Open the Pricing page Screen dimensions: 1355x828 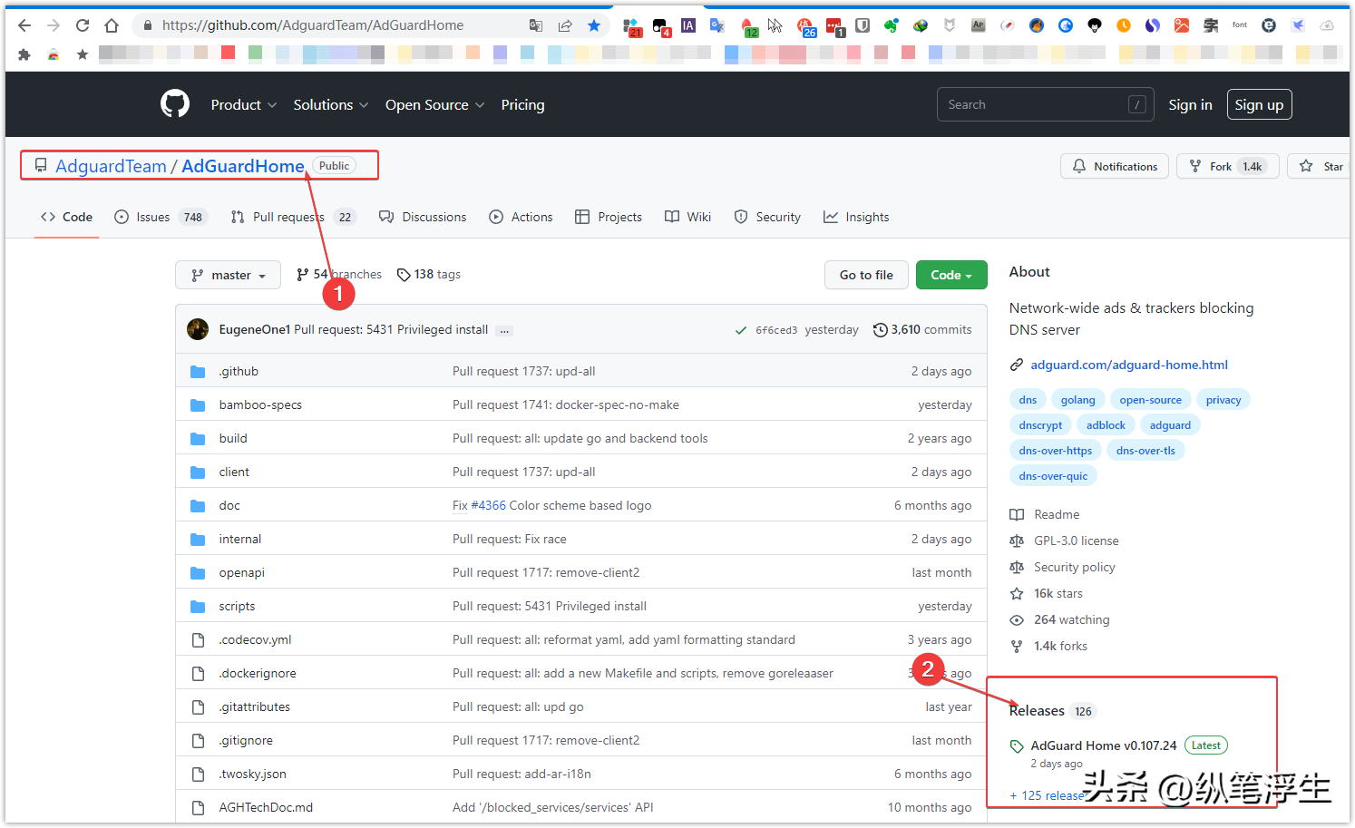click(522, 104)
